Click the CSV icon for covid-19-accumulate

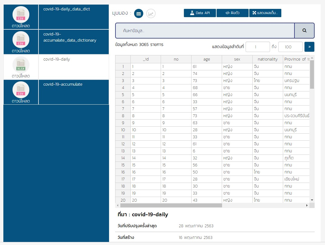20,90
